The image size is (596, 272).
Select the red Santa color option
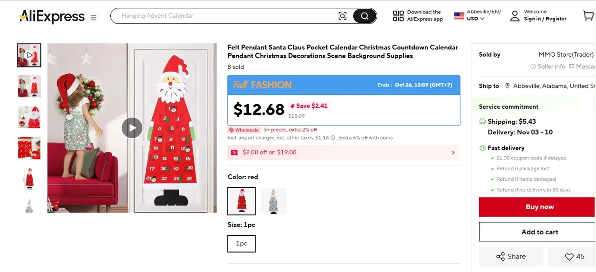[x=241, y=201]
